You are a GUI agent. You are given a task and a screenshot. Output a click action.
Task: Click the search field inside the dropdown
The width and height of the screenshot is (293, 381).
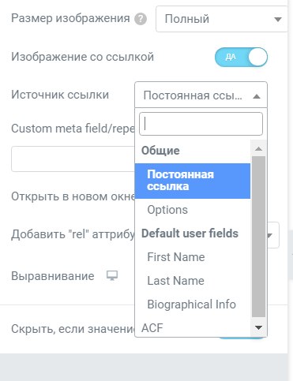[201, 124]
